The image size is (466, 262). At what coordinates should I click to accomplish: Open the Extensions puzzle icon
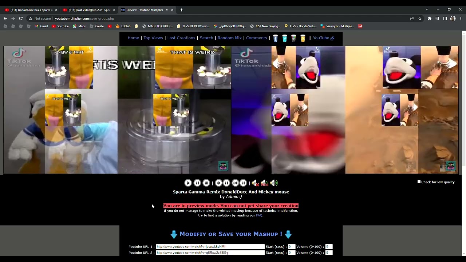(x=430, y=19)
